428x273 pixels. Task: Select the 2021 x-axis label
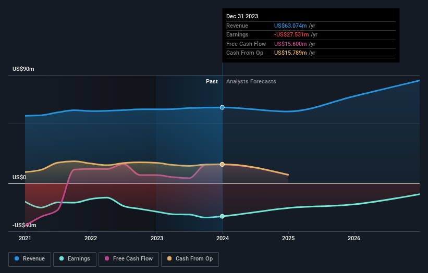[x=25, y=238]
